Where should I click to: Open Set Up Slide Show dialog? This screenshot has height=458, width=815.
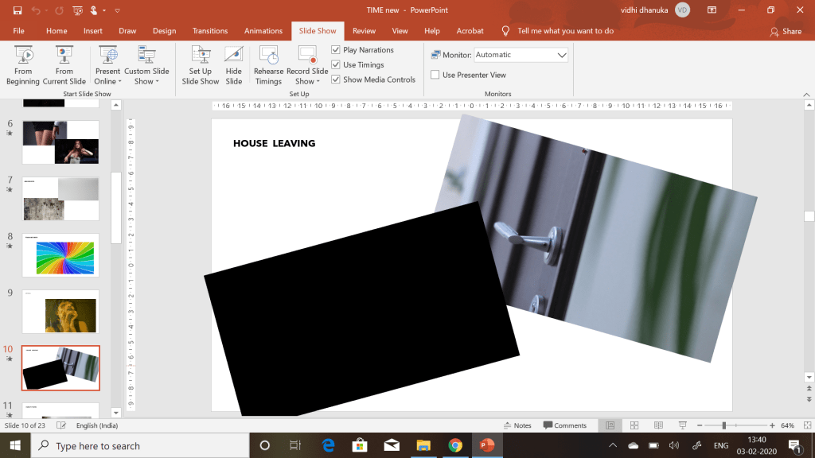coord(200,65)
